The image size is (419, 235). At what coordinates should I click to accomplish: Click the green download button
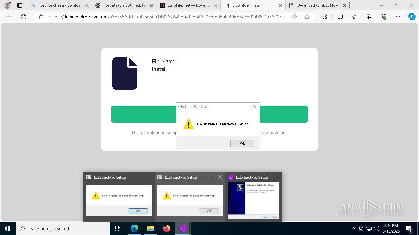[x=209, y=114]
